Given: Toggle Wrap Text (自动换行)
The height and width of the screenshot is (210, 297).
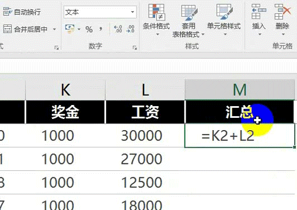Looking at the screenshot, I should [22, 12].
